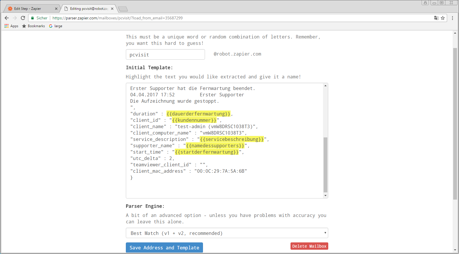Click the pcvisit mailbox address field

point(165,55)
